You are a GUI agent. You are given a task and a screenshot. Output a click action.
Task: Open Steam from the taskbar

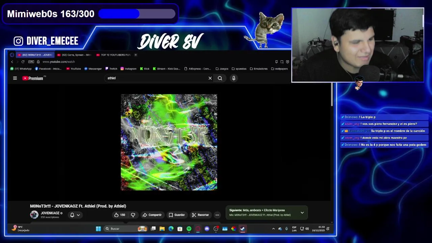pos(243,229)
